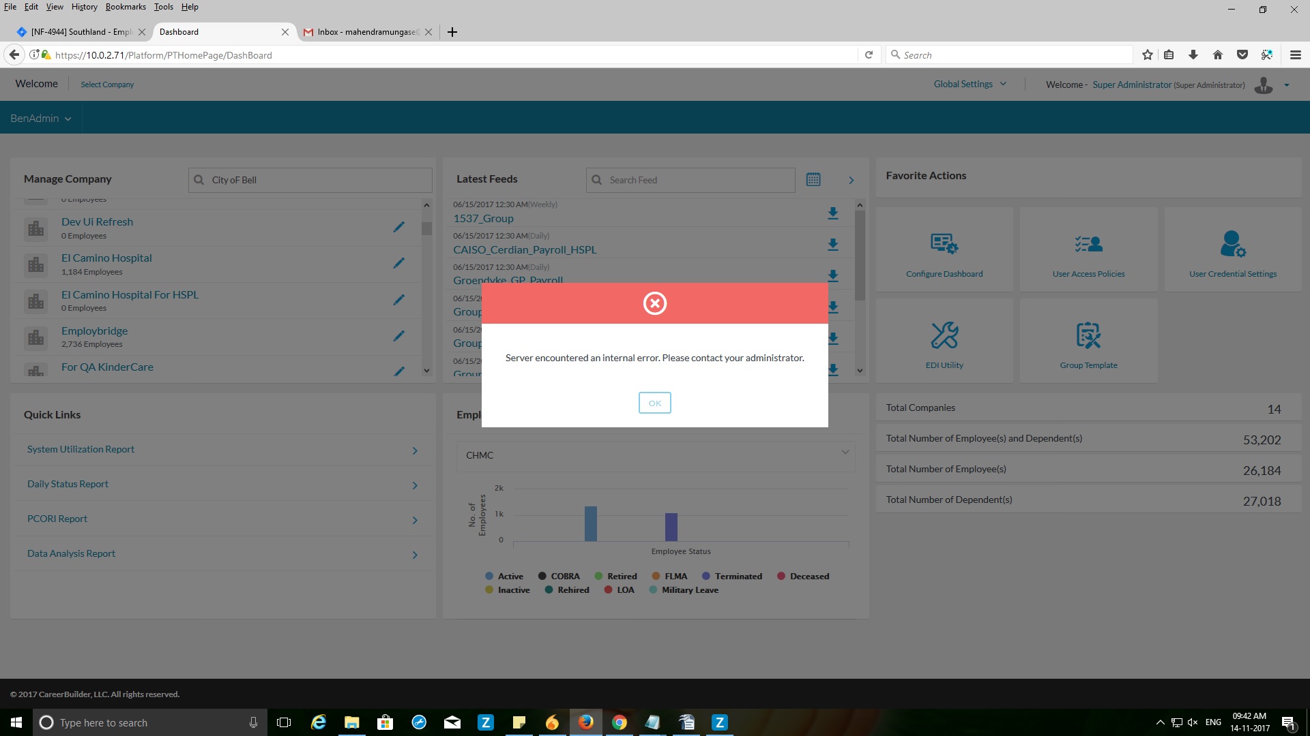The width and height of the screenshot is (1310, 736).
Task: Expand the CHMC company dropdown
Action: point(655,455)
